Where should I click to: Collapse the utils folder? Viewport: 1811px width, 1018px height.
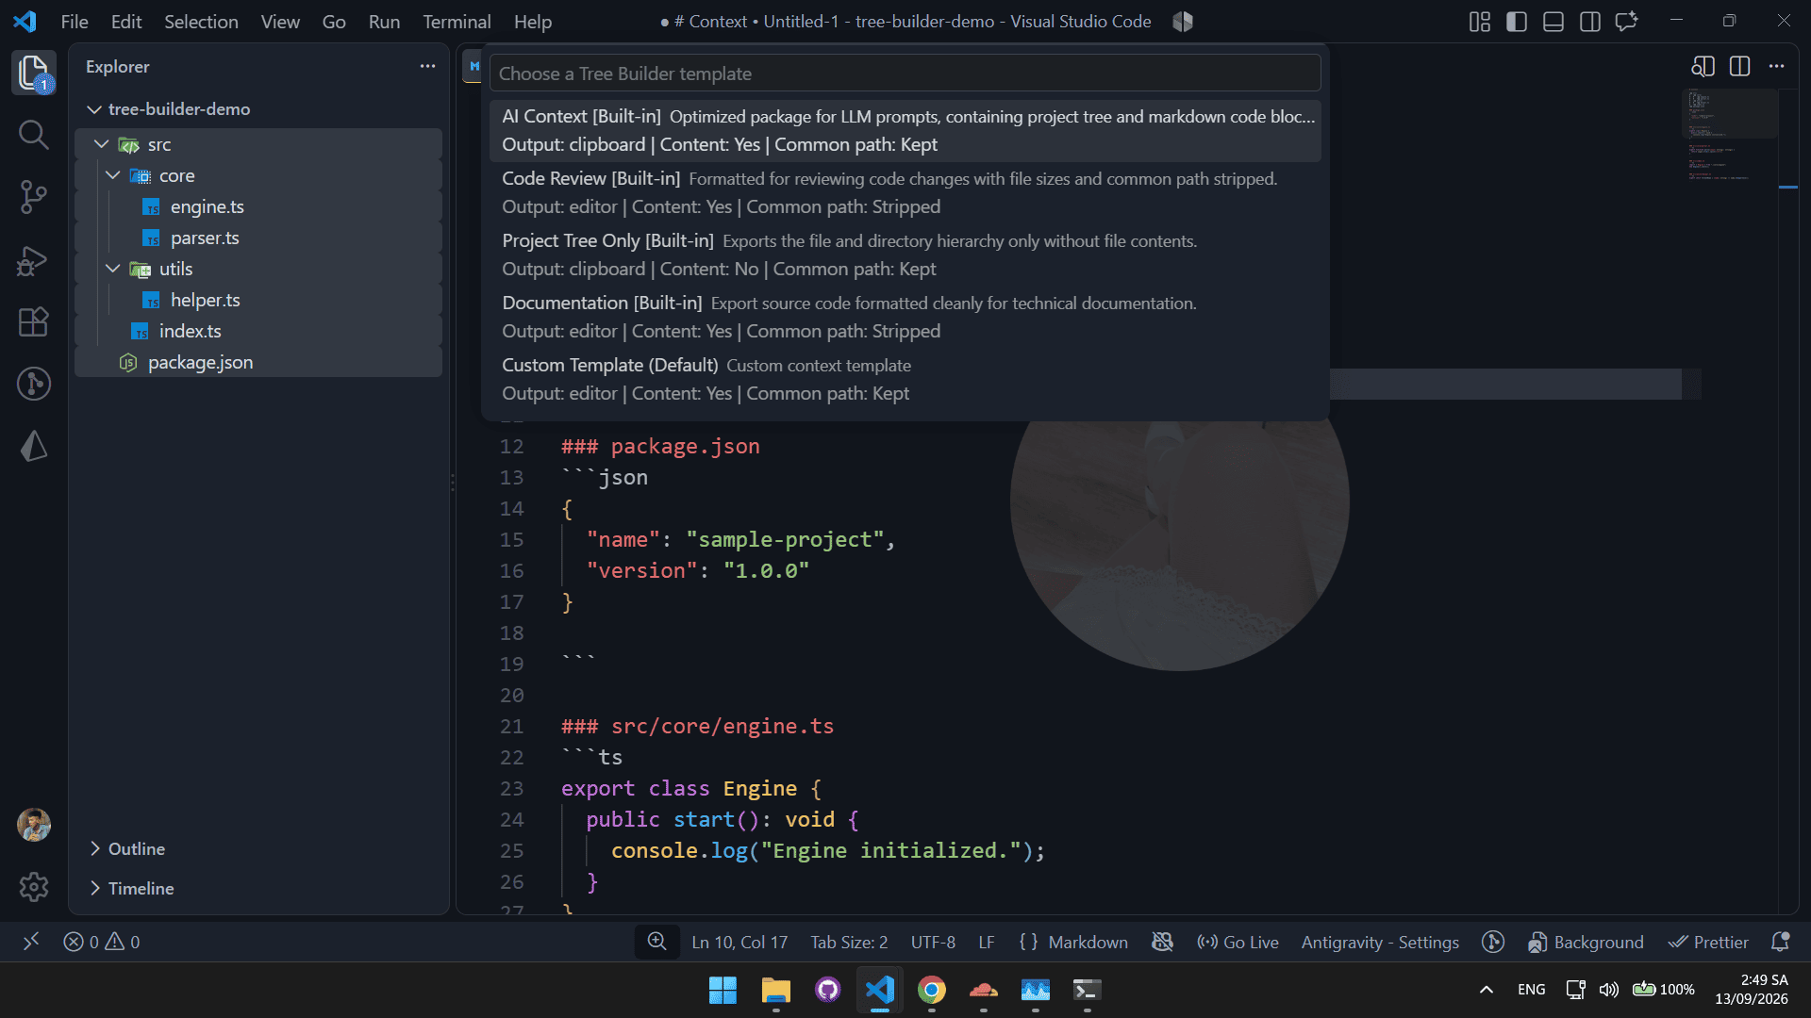tap(259, 269)
